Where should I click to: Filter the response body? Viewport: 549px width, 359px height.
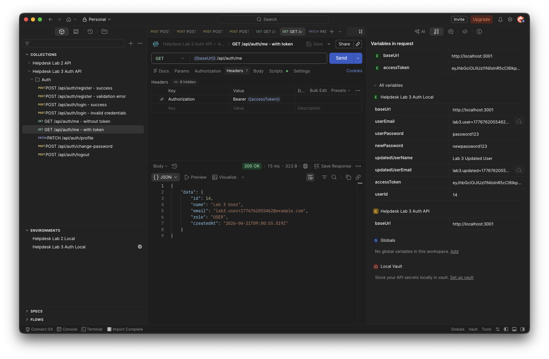tap(324, 177)
